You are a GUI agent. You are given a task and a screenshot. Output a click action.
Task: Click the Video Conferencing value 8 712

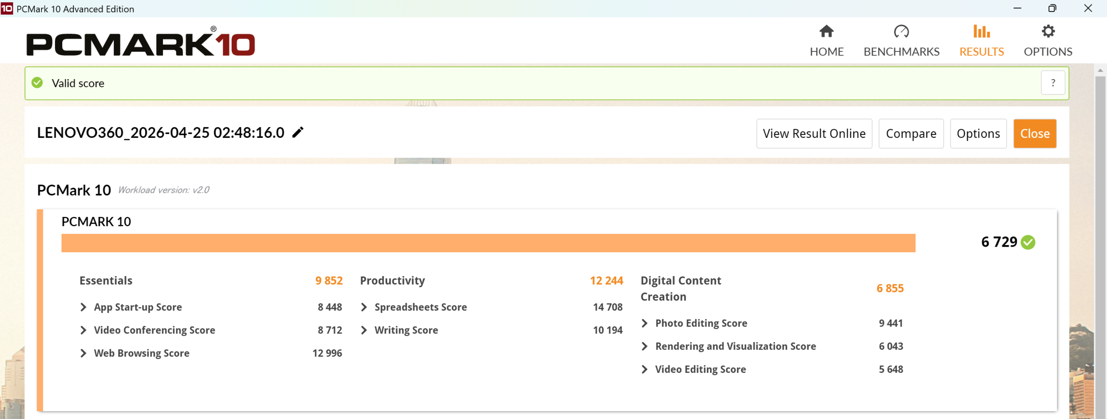[330, 330]
